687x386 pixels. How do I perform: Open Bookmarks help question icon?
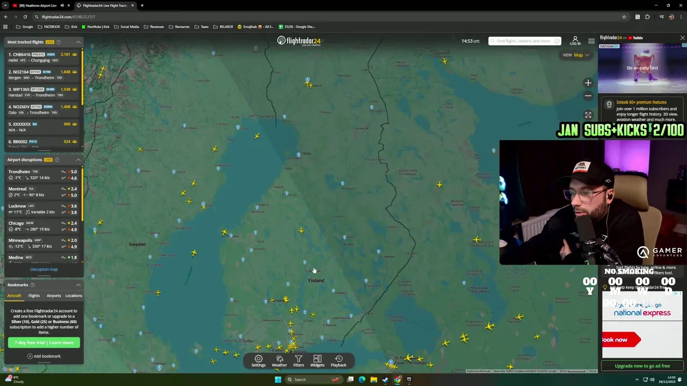pyautogui.click(x=32, y=285)
